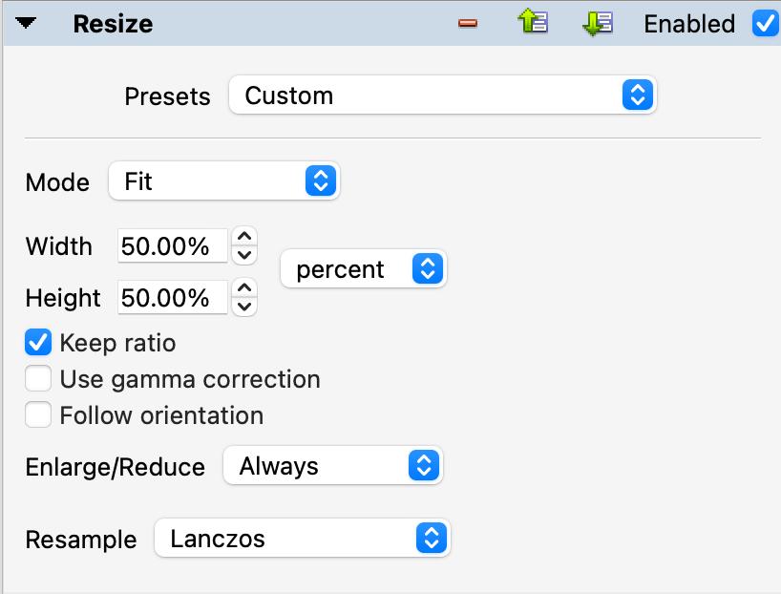Click the red remove action icon
The width and height of the screenshot is (781, 594).
pyautogui.click(x=468, y=23)
